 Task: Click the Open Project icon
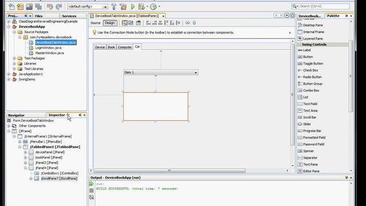point(29,6)
